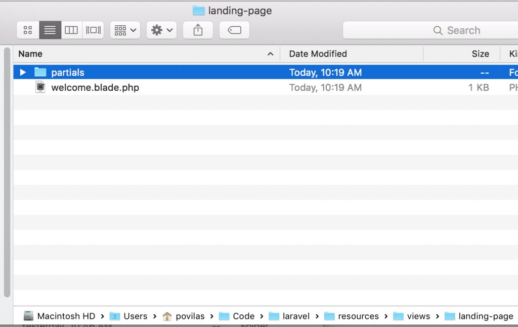Viewport: 518px width, 327px height.
Task: Navigate to laravel folder in path bar
Action: tap(289, 316)
